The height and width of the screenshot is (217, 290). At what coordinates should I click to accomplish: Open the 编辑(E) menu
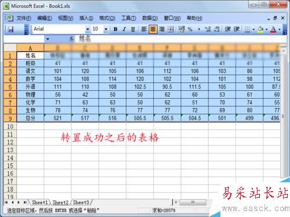(45, 18)
